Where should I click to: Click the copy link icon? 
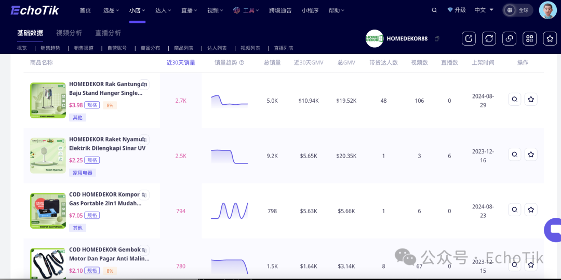click(x=509, y=38)
